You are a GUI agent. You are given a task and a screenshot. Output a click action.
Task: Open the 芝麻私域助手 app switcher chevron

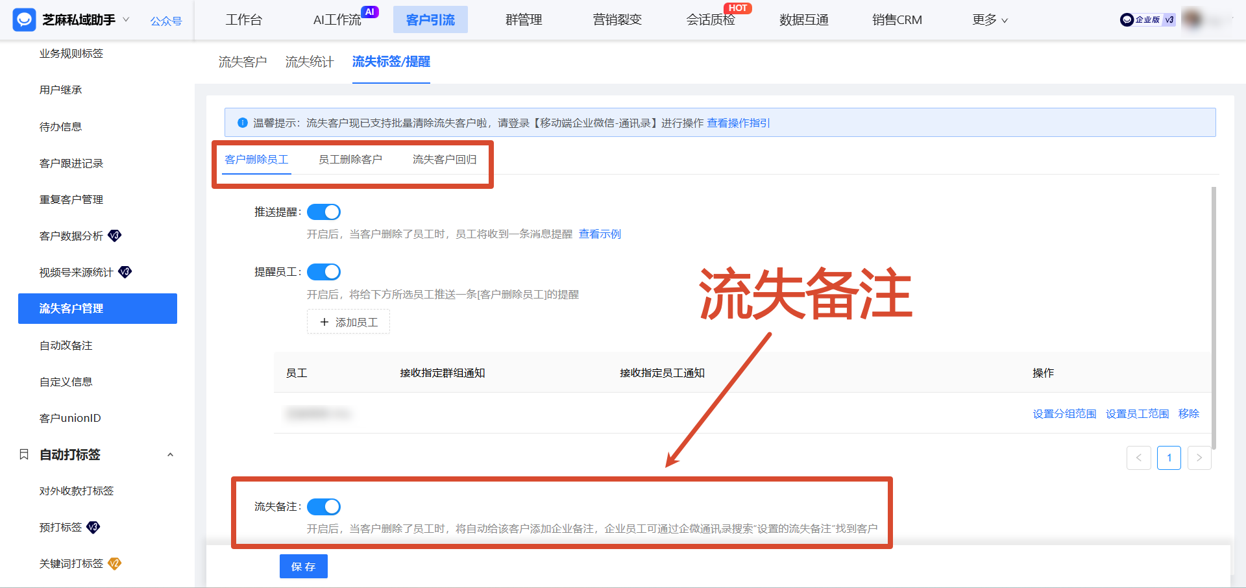[x=126, y=19]
